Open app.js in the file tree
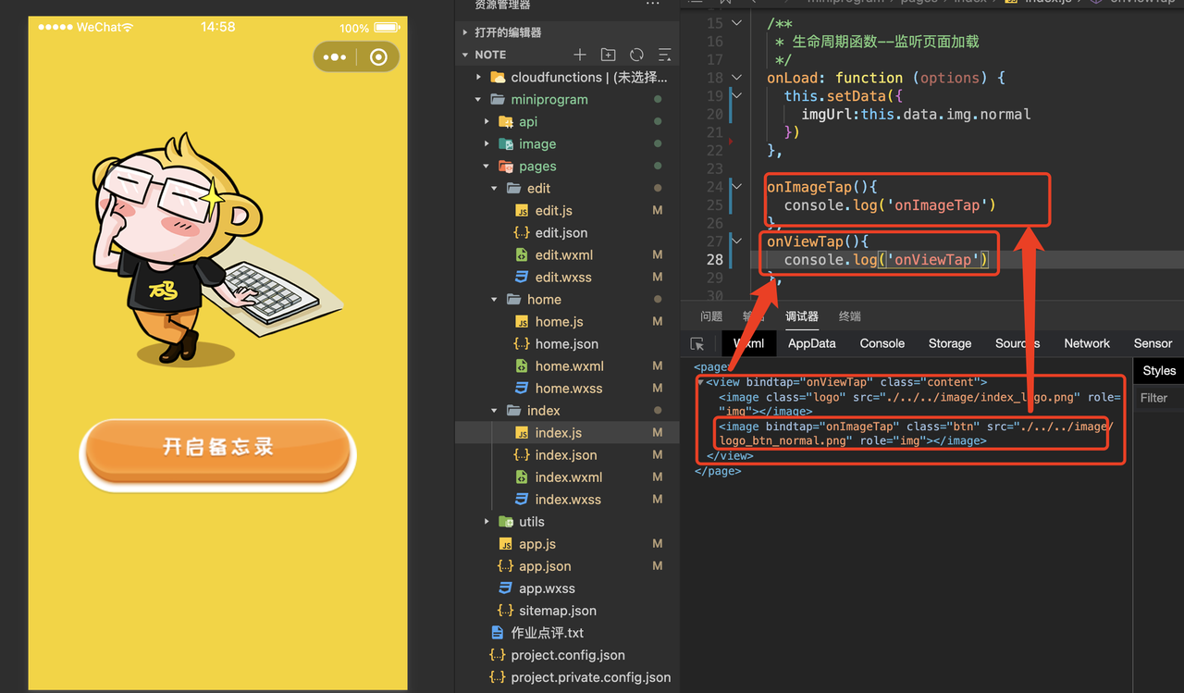 coord(536,544)
